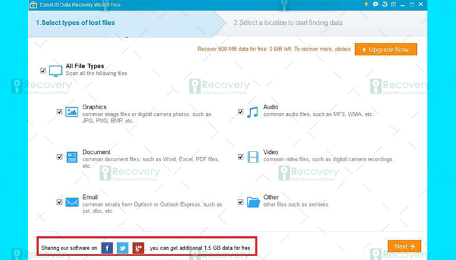Click the Next button

click(x=405, y=246)
